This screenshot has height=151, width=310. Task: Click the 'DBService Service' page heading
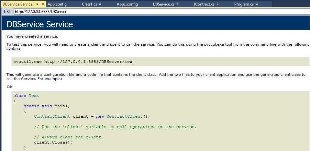coord(40,24)
